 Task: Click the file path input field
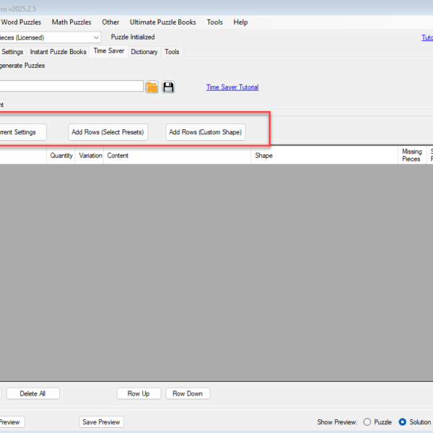(72, 87)
